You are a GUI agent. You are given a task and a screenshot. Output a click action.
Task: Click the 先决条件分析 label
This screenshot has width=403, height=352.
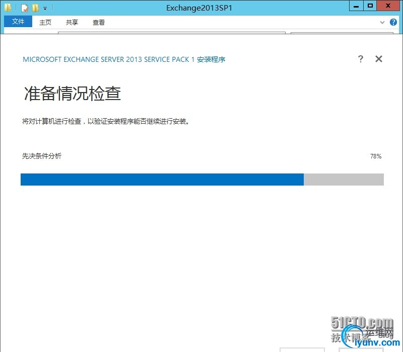click(x=42, y=156)
